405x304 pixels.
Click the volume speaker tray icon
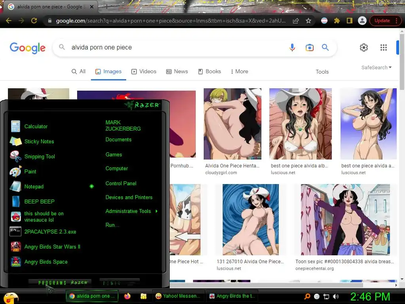point(336,296)
